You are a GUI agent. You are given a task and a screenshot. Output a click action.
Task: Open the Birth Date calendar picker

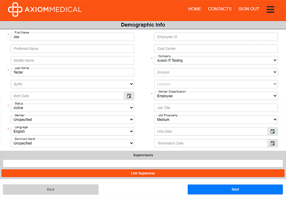(x=129, y=96)
